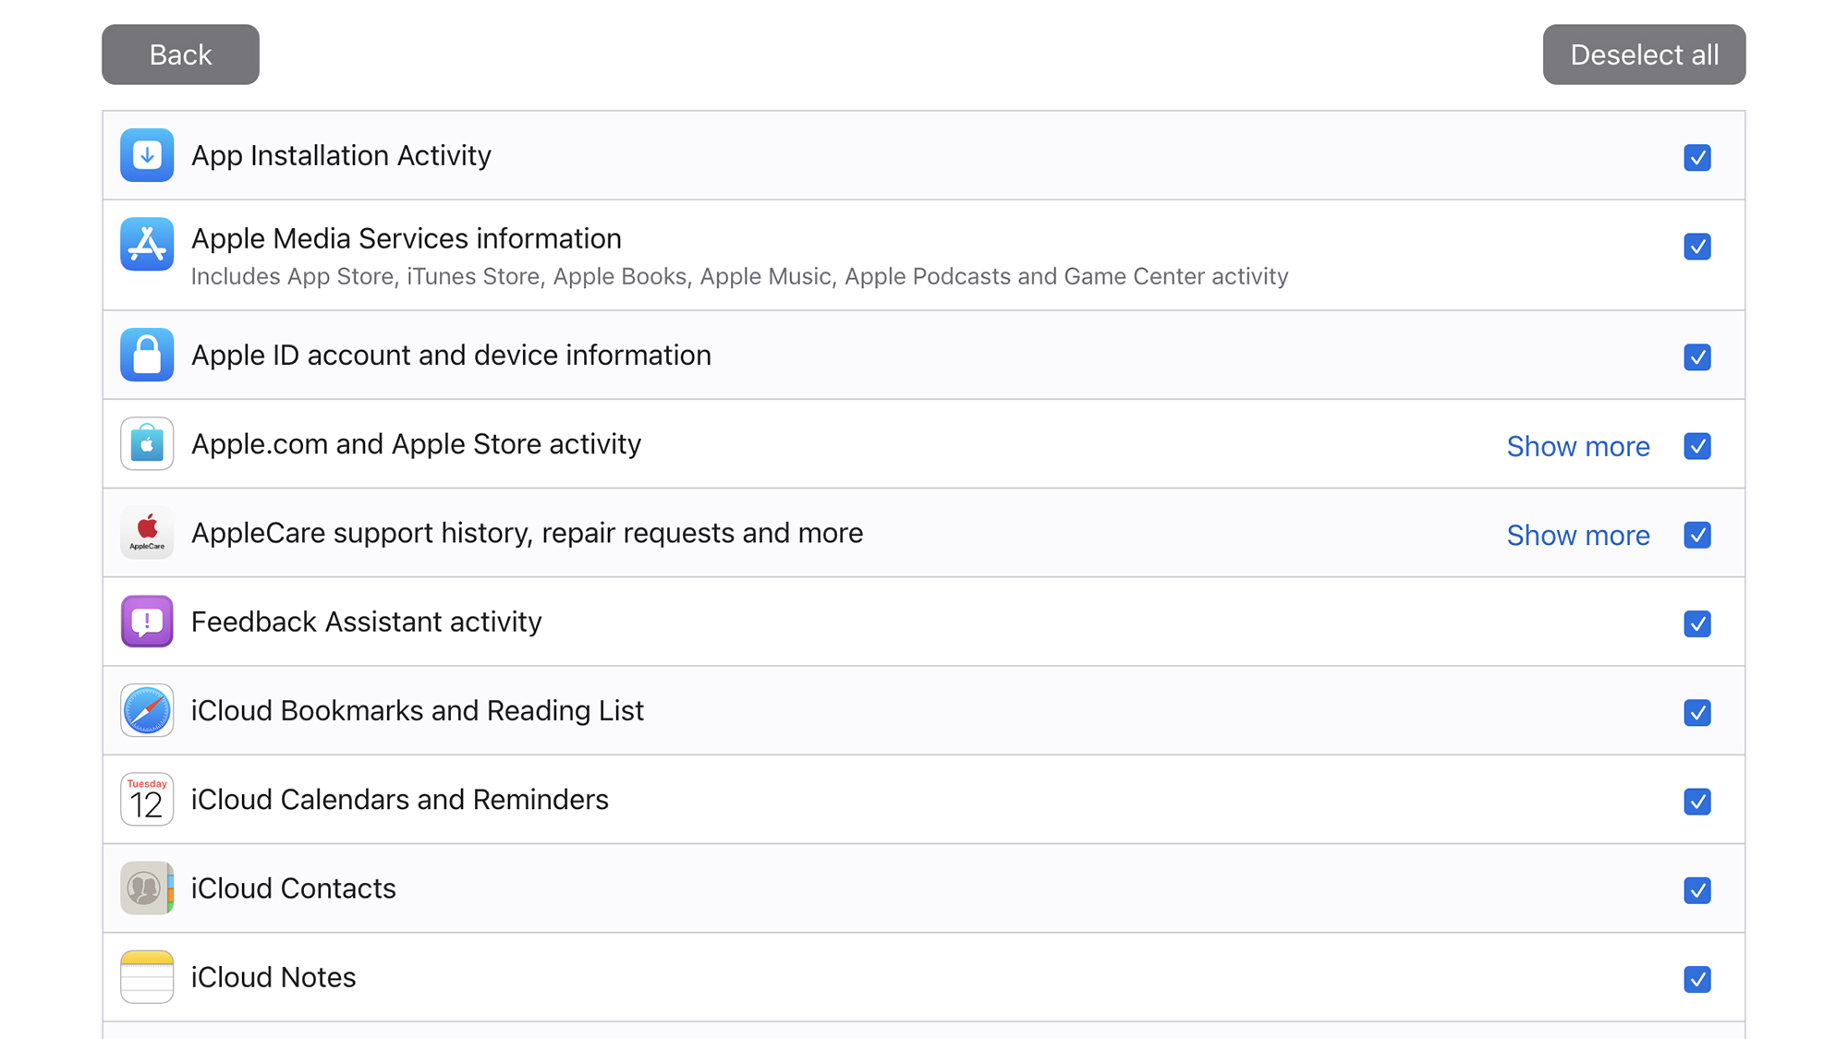The width and height of the screenshot is (1848, 1039).
Task: Deselect the iCloud Notes checkbox
Action: pos(1697,979)
